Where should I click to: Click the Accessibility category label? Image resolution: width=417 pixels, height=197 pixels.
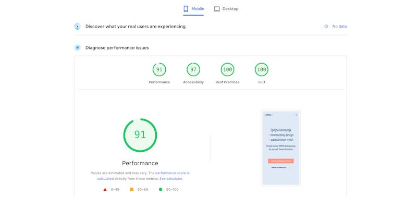click(x=193, y=82)
